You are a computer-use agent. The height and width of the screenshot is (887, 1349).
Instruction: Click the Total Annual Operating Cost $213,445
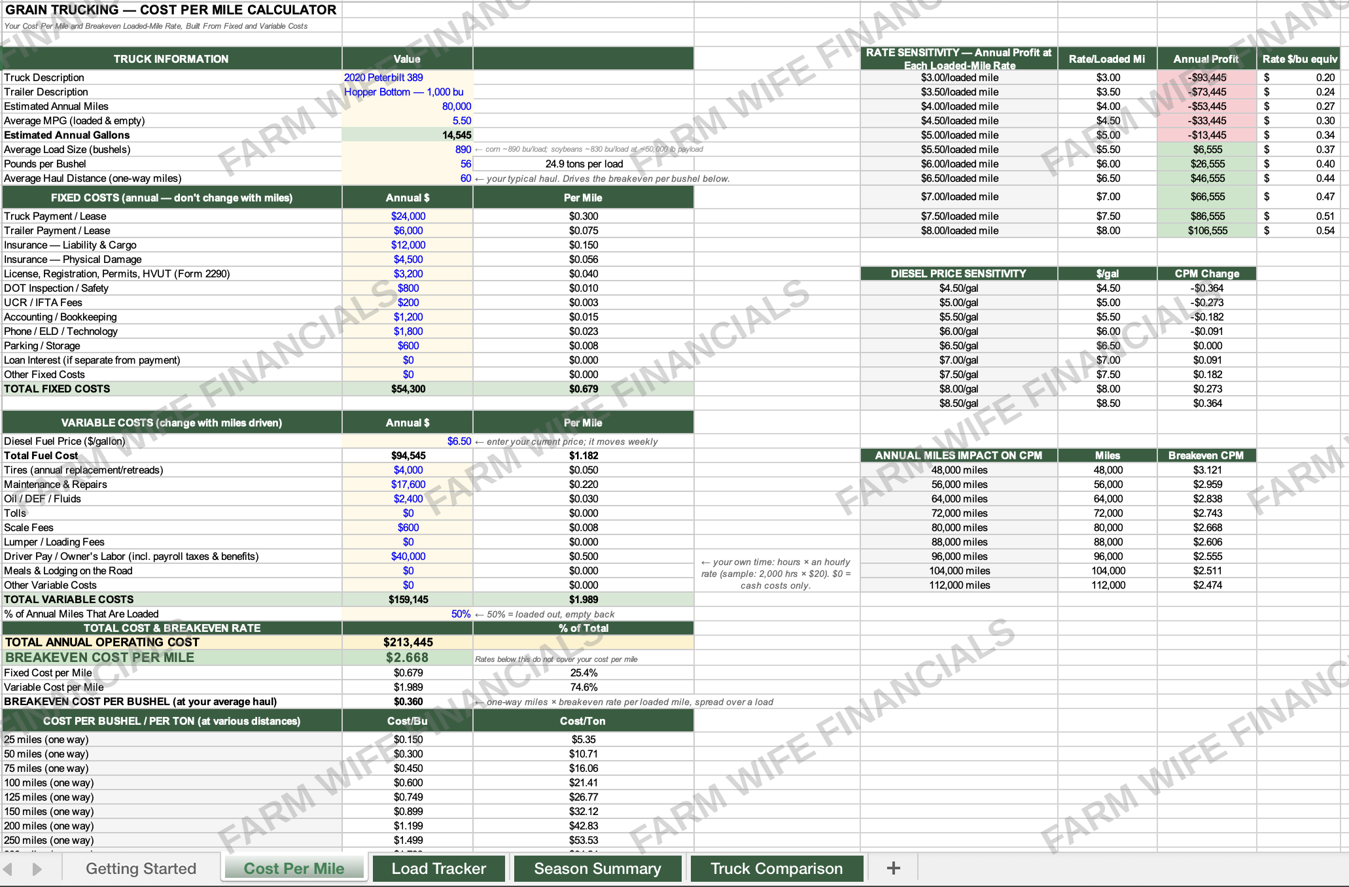[x=407, y=642]
